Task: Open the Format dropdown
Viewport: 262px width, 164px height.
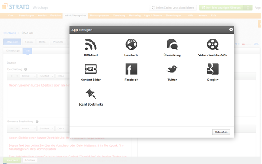Action: [28, 129]
